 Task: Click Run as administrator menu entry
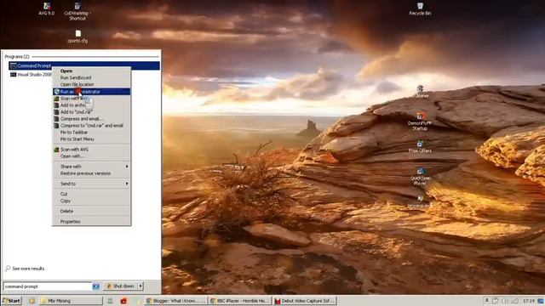(x=91, y=92)
